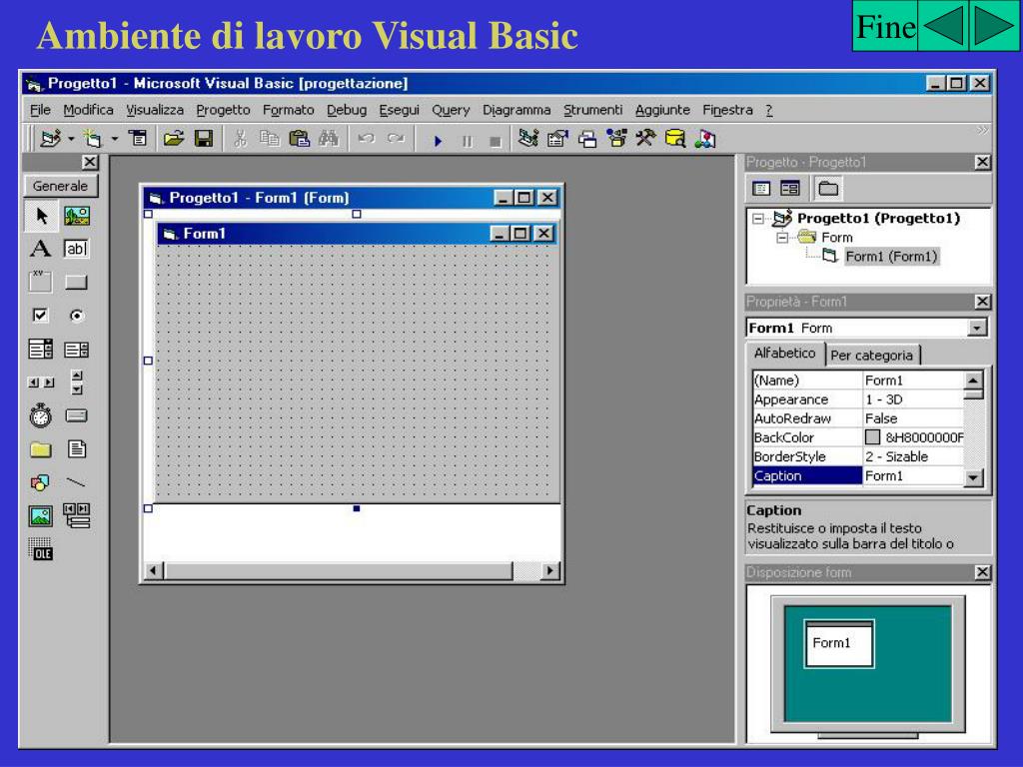Select the Frame tool
Image resolution: width=1023 pixels, height=767 pixels.
pyautogui.click(x=40, y=282)
